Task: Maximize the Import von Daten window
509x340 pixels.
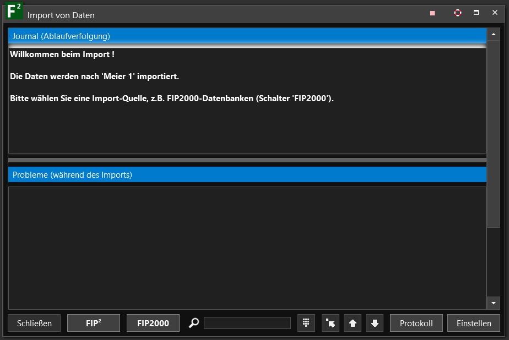Action: 476,13
